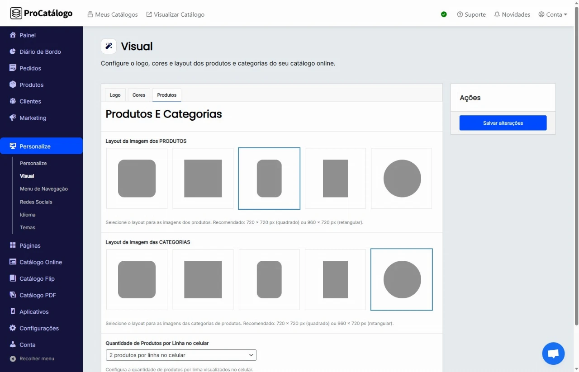
Task: Open Temas submenu item
Action: click(28, 227)
